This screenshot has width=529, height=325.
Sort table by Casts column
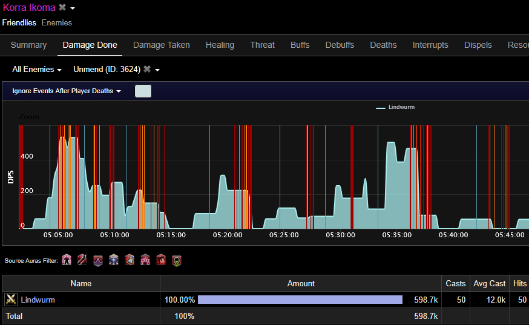coord(455,283)
